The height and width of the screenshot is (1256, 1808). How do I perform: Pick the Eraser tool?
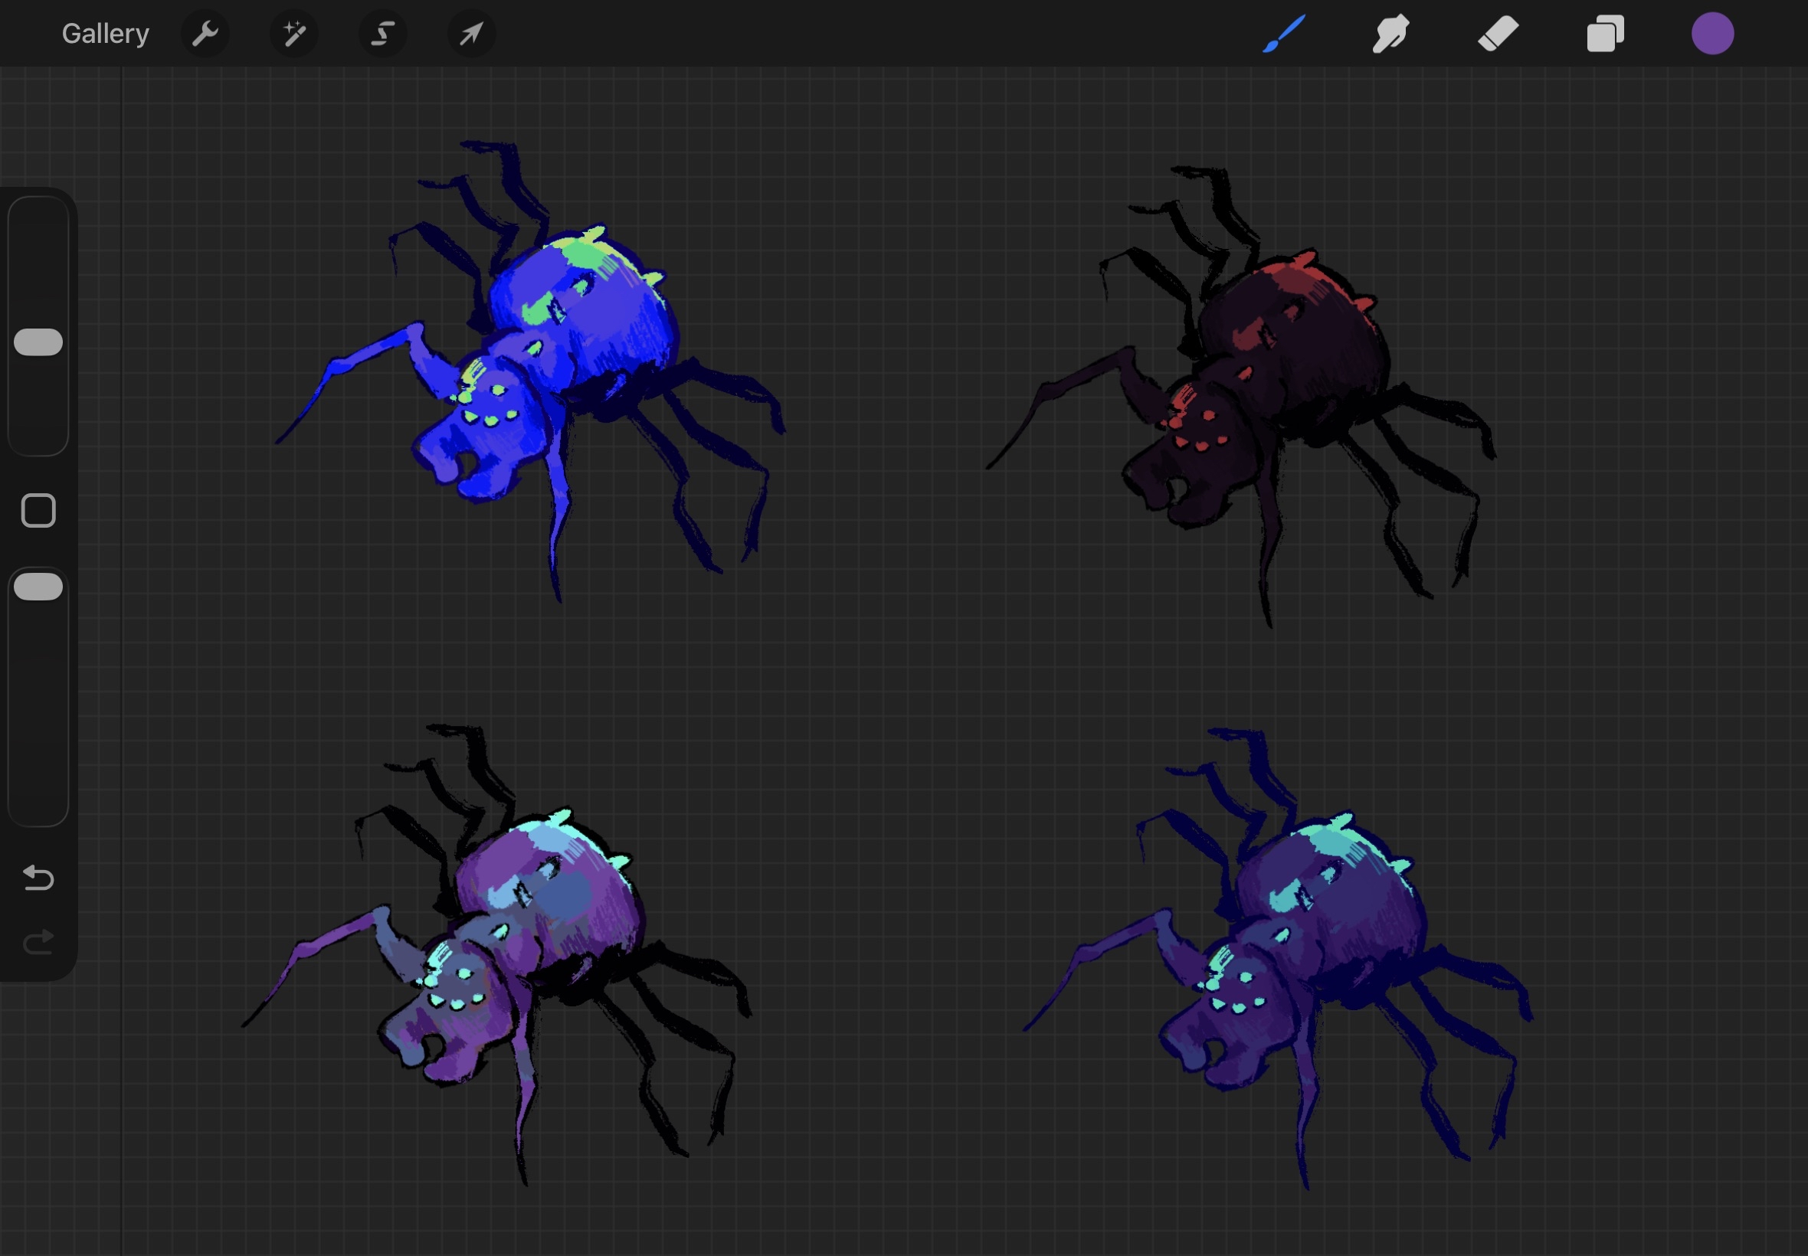[1498, 34]
